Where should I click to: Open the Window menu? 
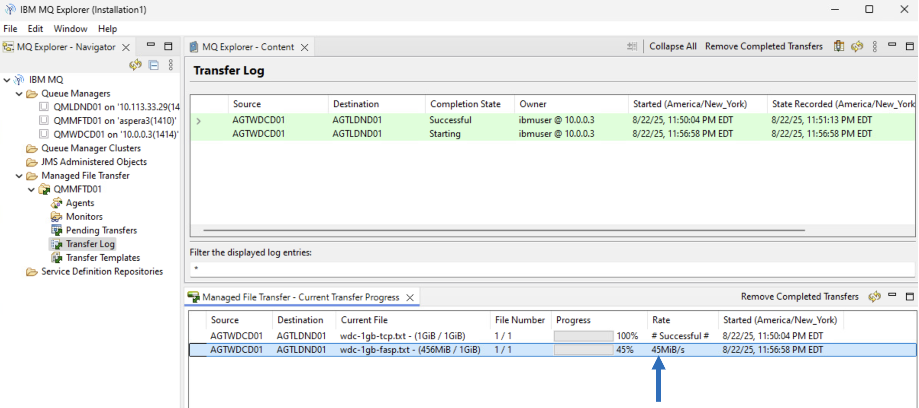click(70, 29)
